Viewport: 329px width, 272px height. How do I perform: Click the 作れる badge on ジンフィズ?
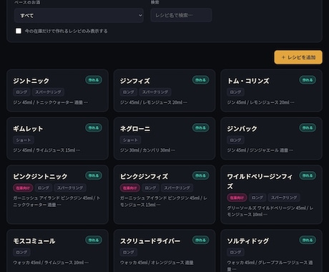pos(201,80)
